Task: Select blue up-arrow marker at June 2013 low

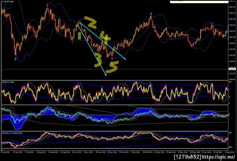Action: pyautogui.click(x=15, y=59)
